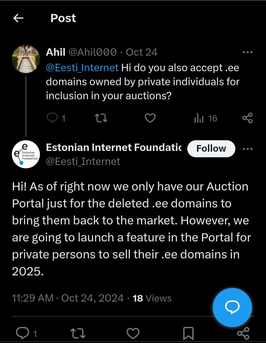Share Ahil's post
266x343 pixels.
[248, 118]
